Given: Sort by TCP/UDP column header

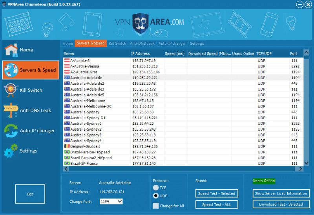Looking at the screenshot, I should 272,54.
